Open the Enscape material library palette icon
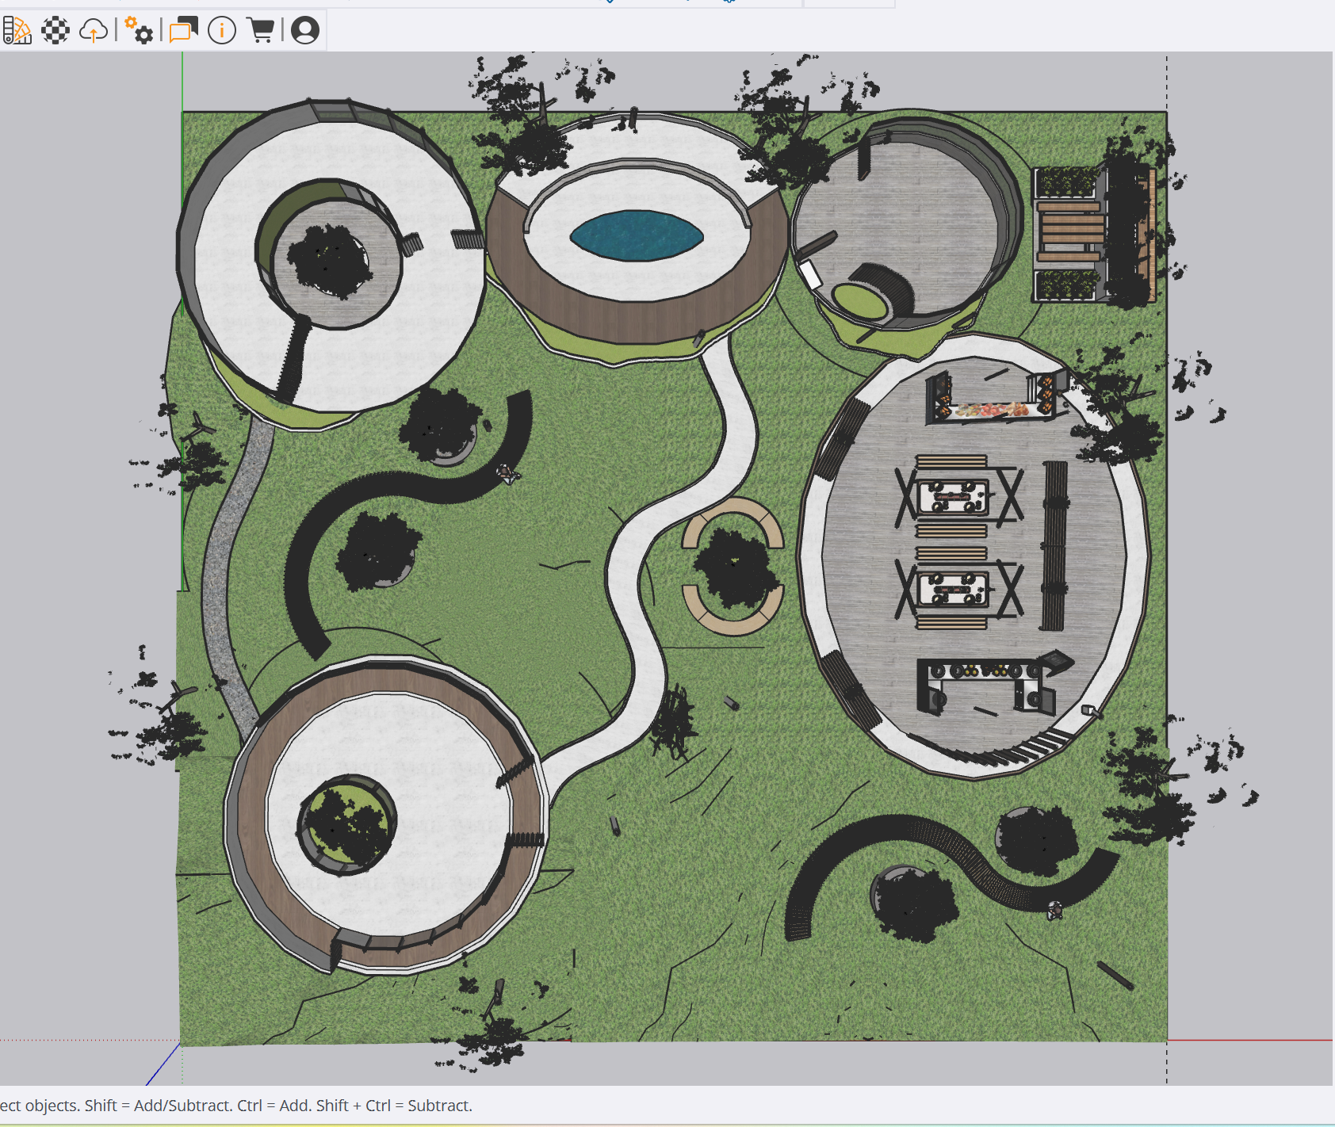Viewport: 1335px width, 1127px height. [17, 31]
